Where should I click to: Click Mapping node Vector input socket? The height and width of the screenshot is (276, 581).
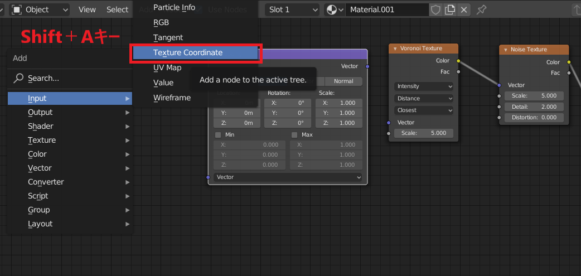pos(208,177)
